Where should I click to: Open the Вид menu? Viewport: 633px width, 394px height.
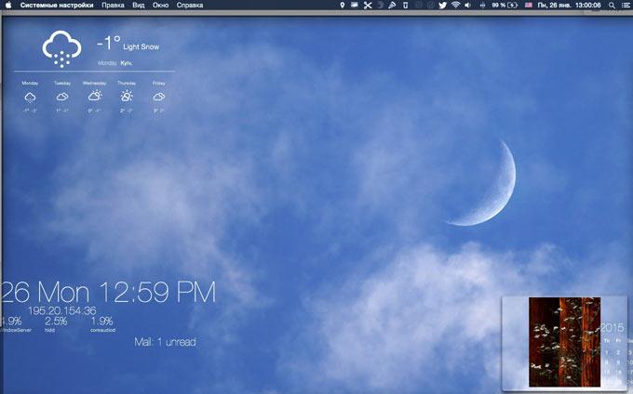(139, 6)
